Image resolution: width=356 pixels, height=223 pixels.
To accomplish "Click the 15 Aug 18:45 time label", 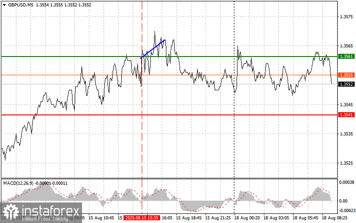I will coord(189,218).
